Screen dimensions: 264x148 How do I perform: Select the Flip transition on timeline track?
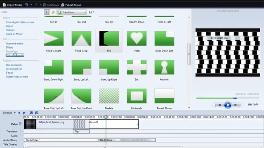click(x=81, y=132)
